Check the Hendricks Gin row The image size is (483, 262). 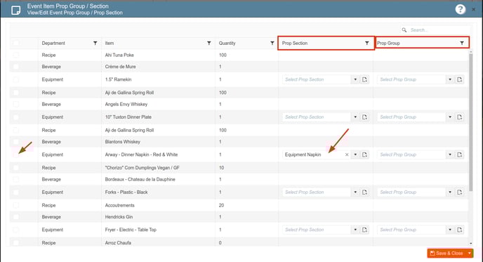[x=16, y=217]
